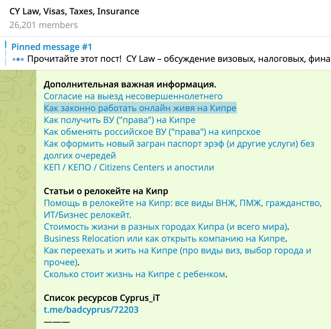331x329 pixels.
Task: Open link Как получить ВУ на Кипре
Action: (x=120, y=120)
